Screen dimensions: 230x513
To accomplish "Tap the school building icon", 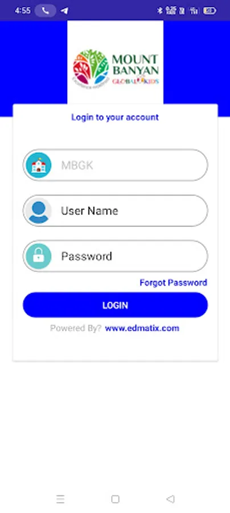I will [x=39, y=165].
